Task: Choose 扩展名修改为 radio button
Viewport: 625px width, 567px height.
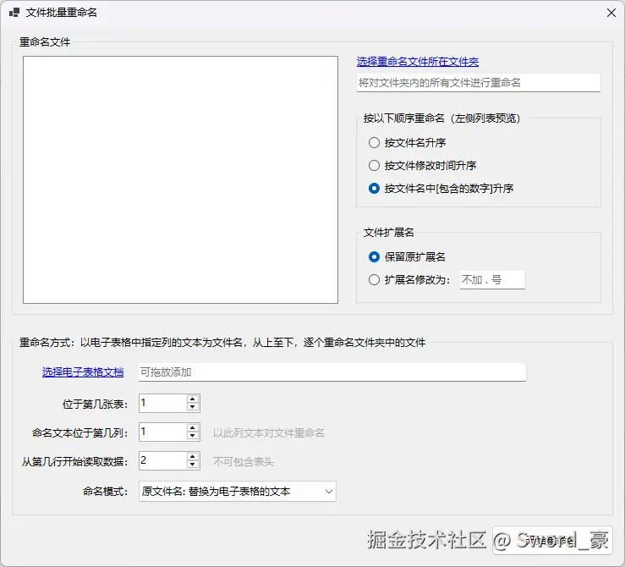Action: pyautogui.click(x=409, y=279)
